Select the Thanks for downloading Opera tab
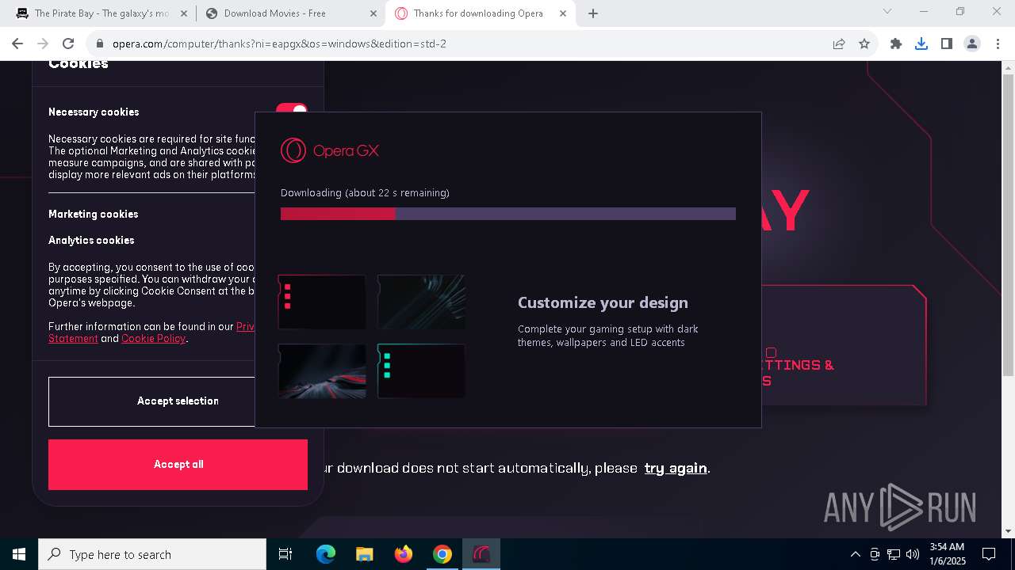 point(478,13)
